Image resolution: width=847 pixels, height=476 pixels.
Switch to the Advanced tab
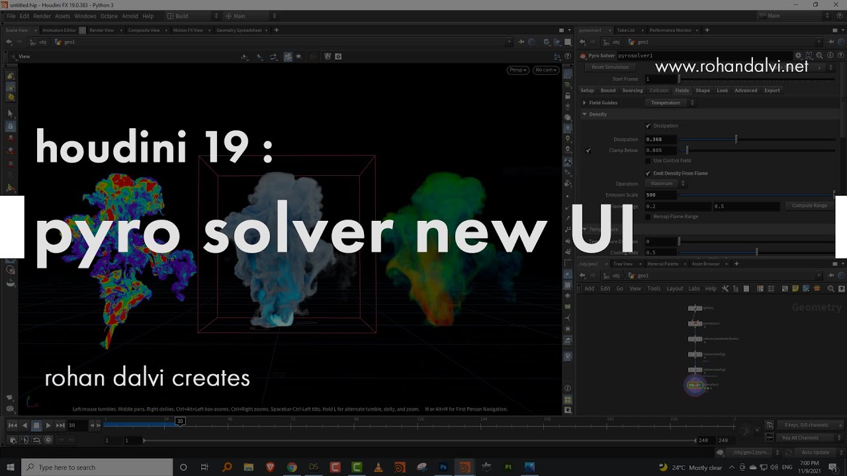pos(745,91)
